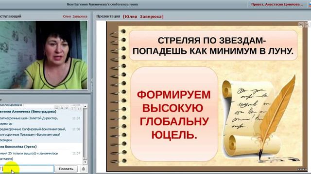Increase chat font size with the larger T icon
The height and width of the screenshot is (174, 311).
click(x=73, y=108)
